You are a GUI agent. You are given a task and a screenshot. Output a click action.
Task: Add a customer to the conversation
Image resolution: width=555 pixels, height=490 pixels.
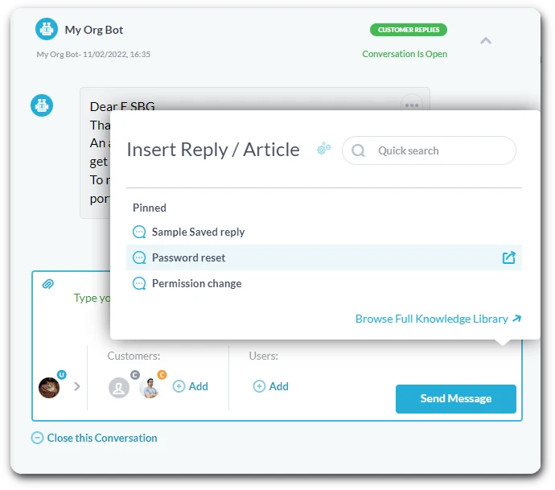pyautogui.click(x=191, y=386)
